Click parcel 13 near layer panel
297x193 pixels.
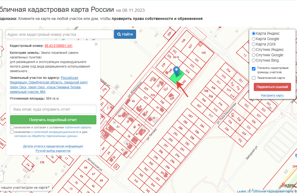pyautogui.click(x=245, y=55)
